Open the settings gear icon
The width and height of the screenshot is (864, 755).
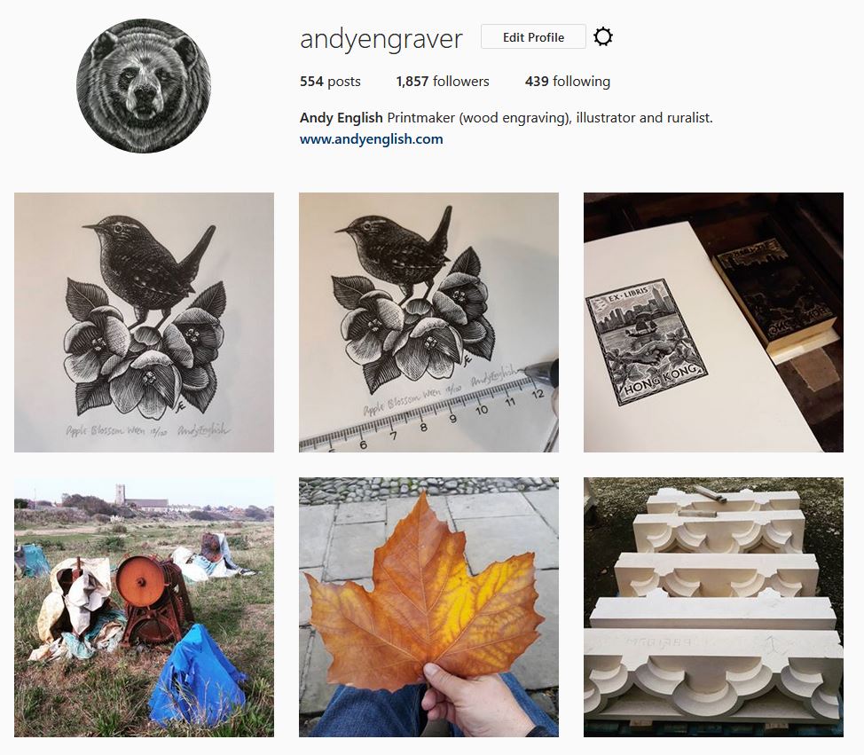603,37
